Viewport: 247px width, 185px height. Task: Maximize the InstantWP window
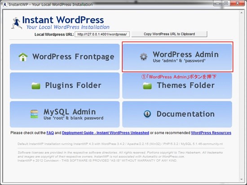click(x=226, y=3)
